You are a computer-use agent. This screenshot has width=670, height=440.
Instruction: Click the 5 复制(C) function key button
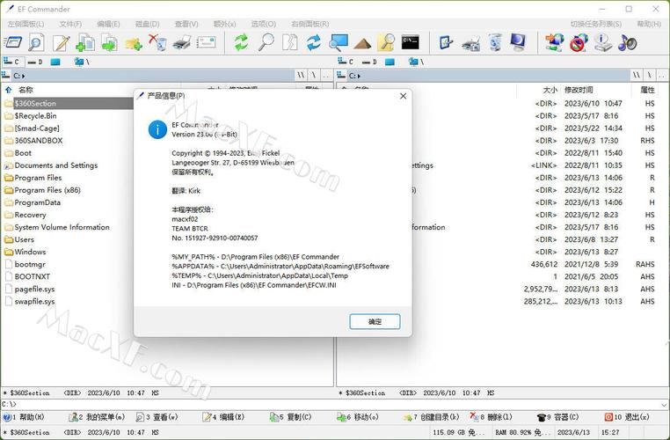pos(290,417)
